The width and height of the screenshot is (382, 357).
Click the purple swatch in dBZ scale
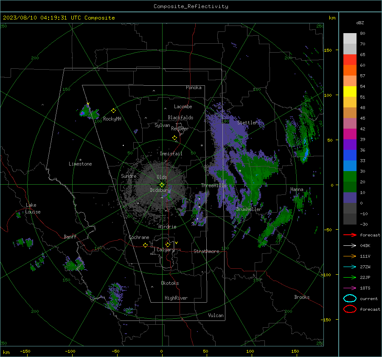(x=350, y=144)
